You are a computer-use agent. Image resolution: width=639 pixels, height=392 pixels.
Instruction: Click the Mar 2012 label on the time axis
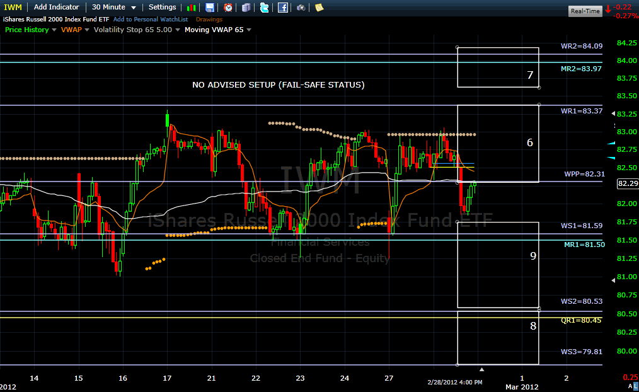522,387
